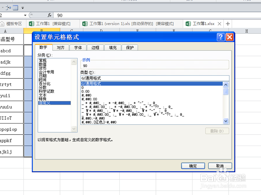Click the help question mark button in dialog

(221, 37)
